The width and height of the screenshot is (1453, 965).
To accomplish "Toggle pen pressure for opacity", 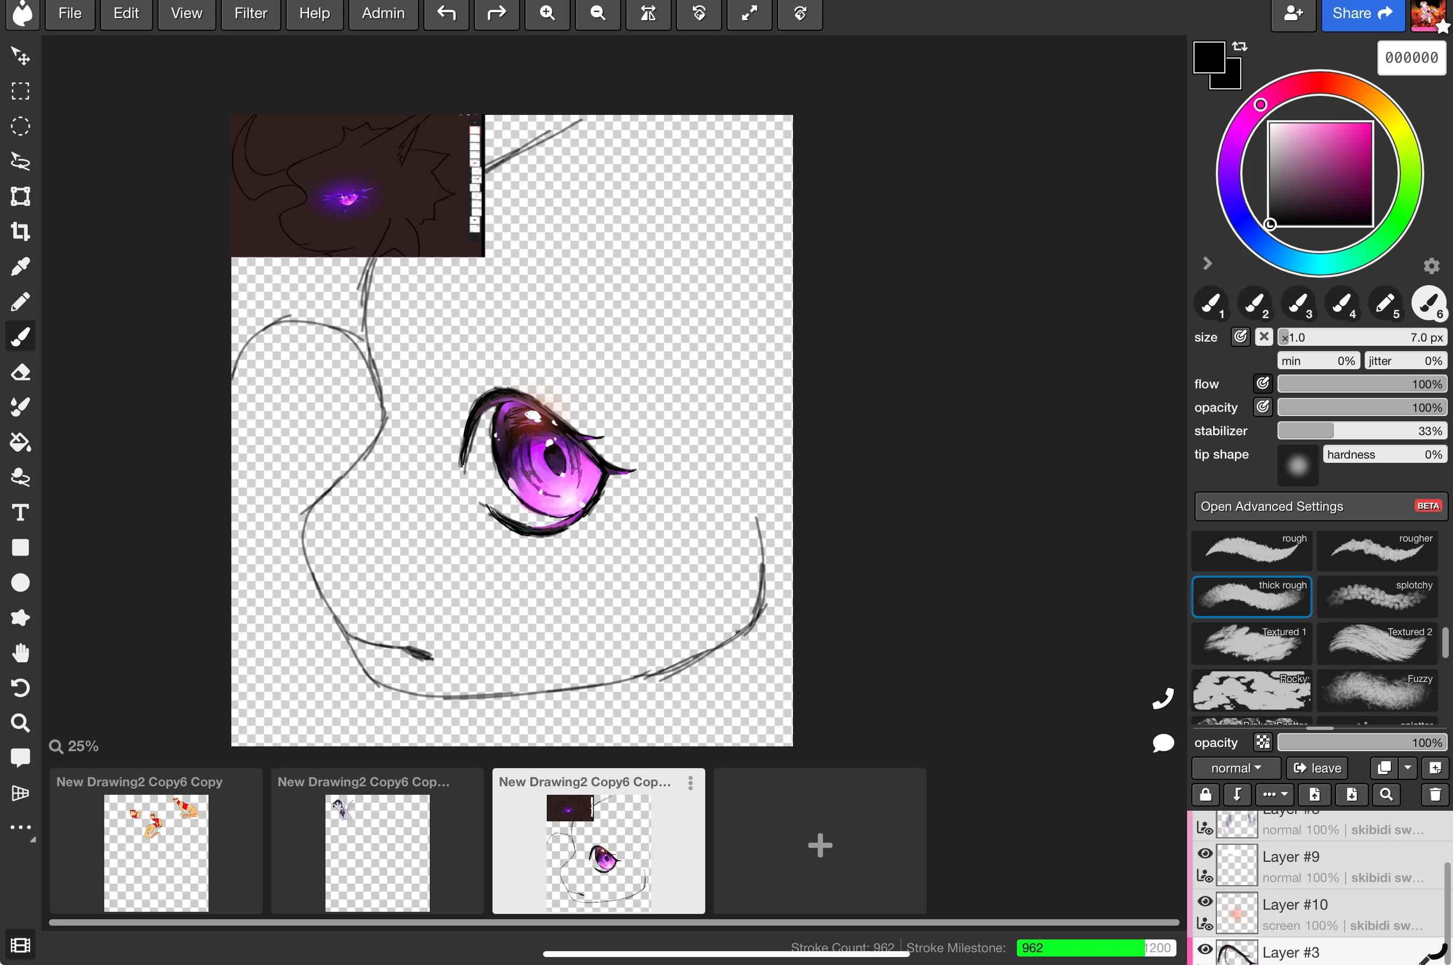I will pos(1262,407).
